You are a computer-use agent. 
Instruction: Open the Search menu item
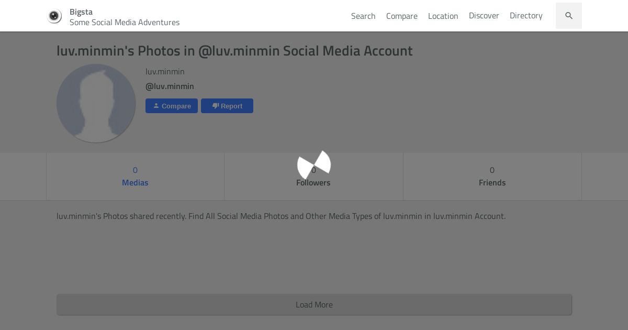[363, 16]
